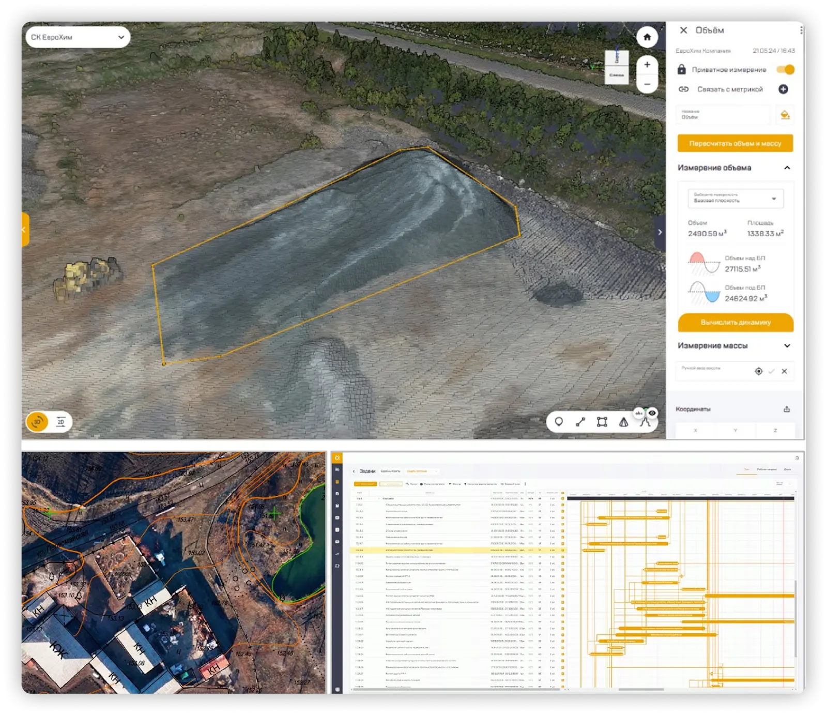Expand the Измерение массы section

pyautogui.click(x=787, y=346)
